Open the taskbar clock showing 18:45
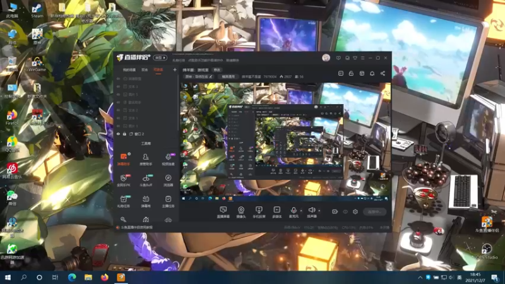This screenshot has height=284, width=505. (x=475, y=277)
